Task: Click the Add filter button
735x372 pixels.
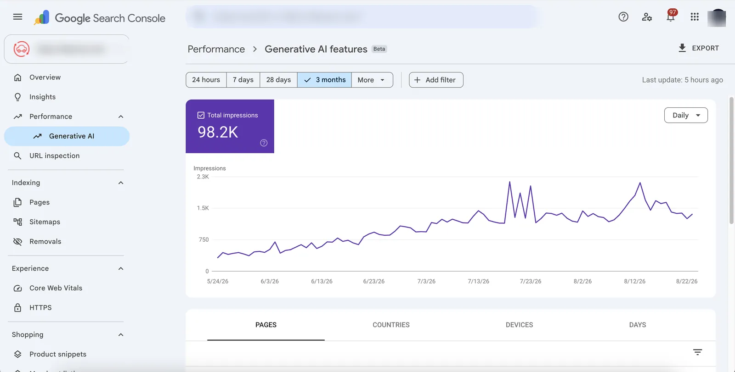Action: [x=436, y=80]
